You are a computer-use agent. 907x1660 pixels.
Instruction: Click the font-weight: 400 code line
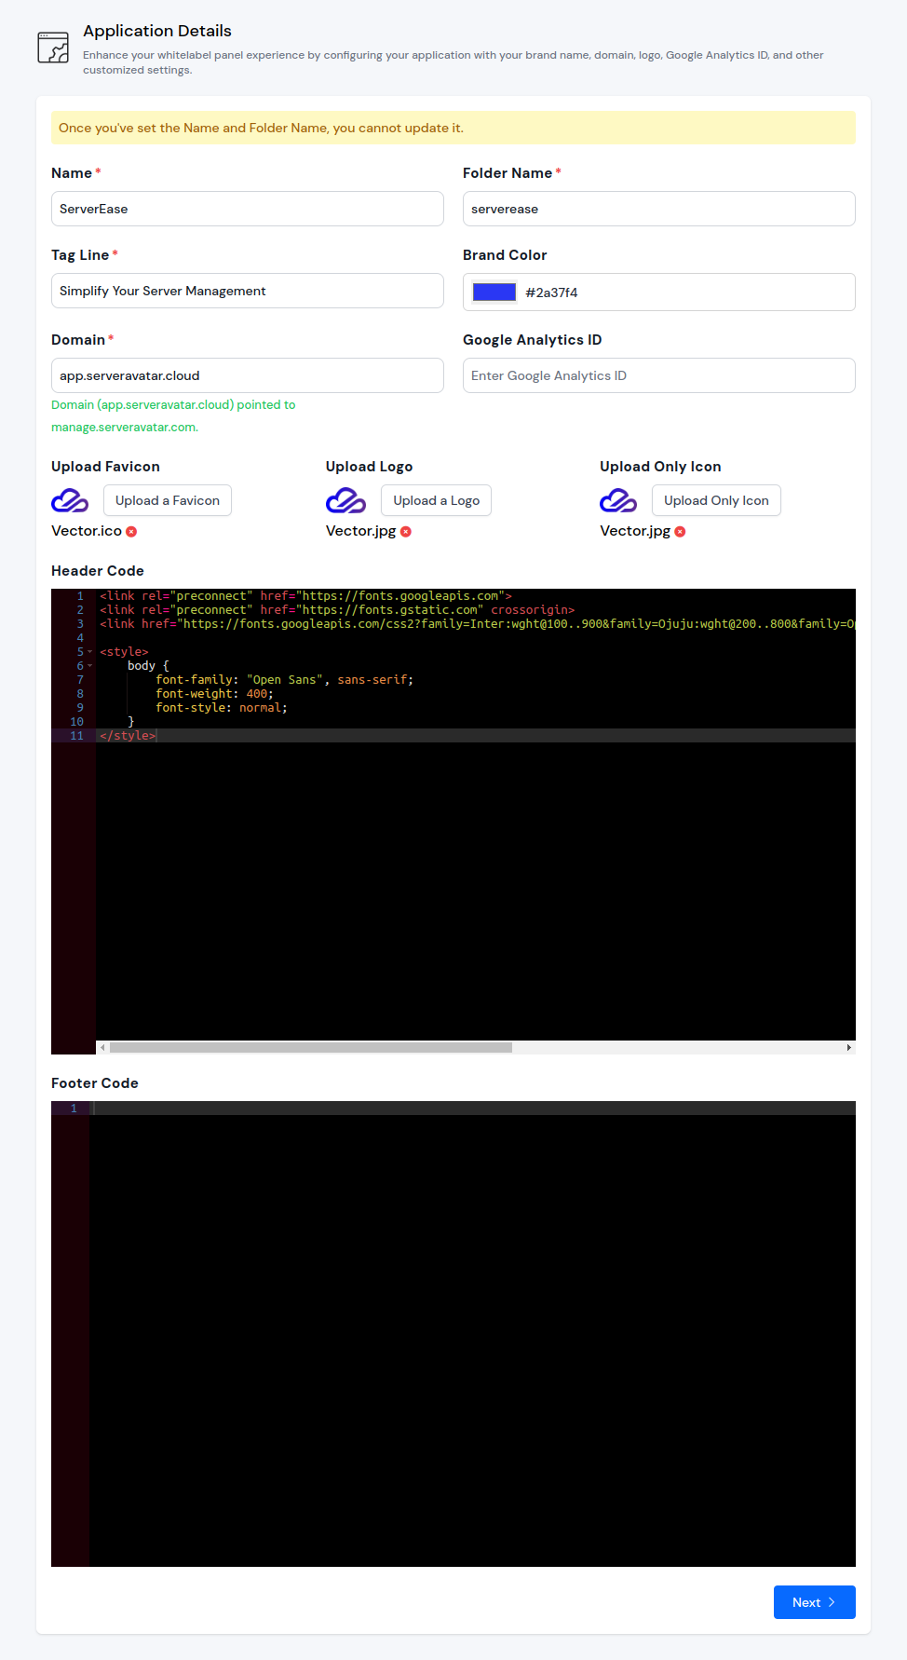point(214,694)
